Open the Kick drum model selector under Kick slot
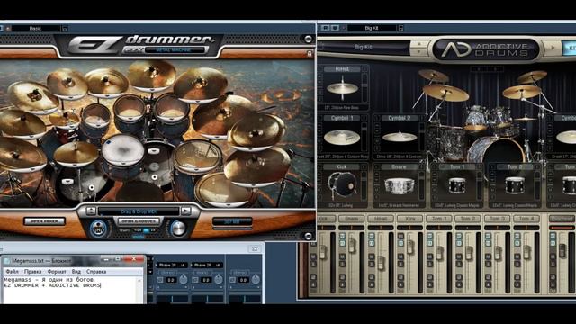Viewport: 576px width, 324px height. (x=342, y=205)
